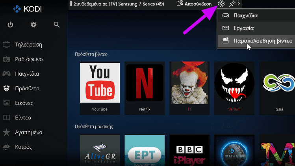Pin the cast toolbar with pushpin icon
Viewport: 295px width, 166px height.
pos(232,4)
